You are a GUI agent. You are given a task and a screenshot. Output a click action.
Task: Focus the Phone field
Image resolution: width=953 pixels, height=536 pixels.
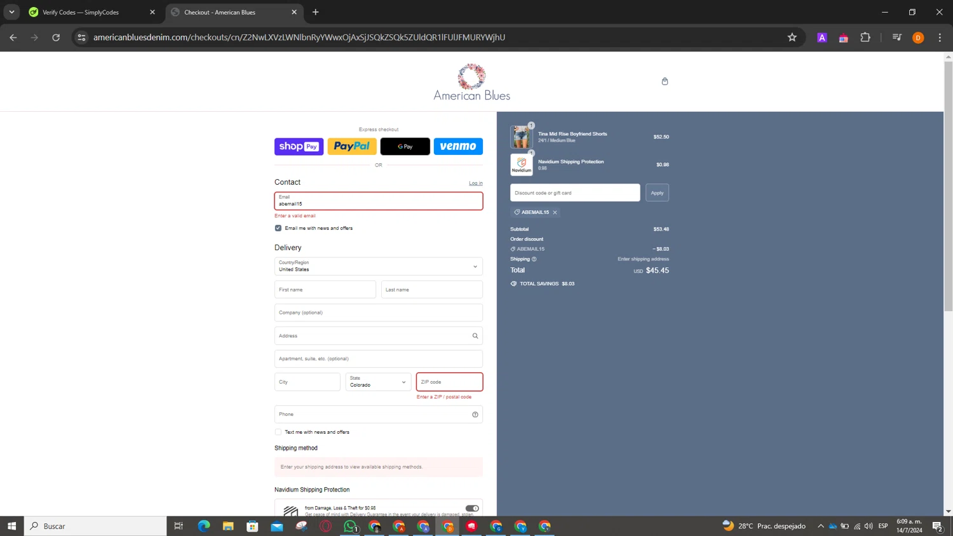click(x=379, y=415)
